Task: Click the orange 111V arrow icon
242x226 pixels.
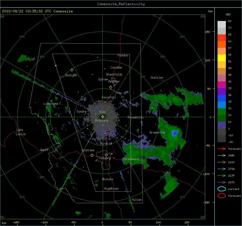Action: pos(222,162)
